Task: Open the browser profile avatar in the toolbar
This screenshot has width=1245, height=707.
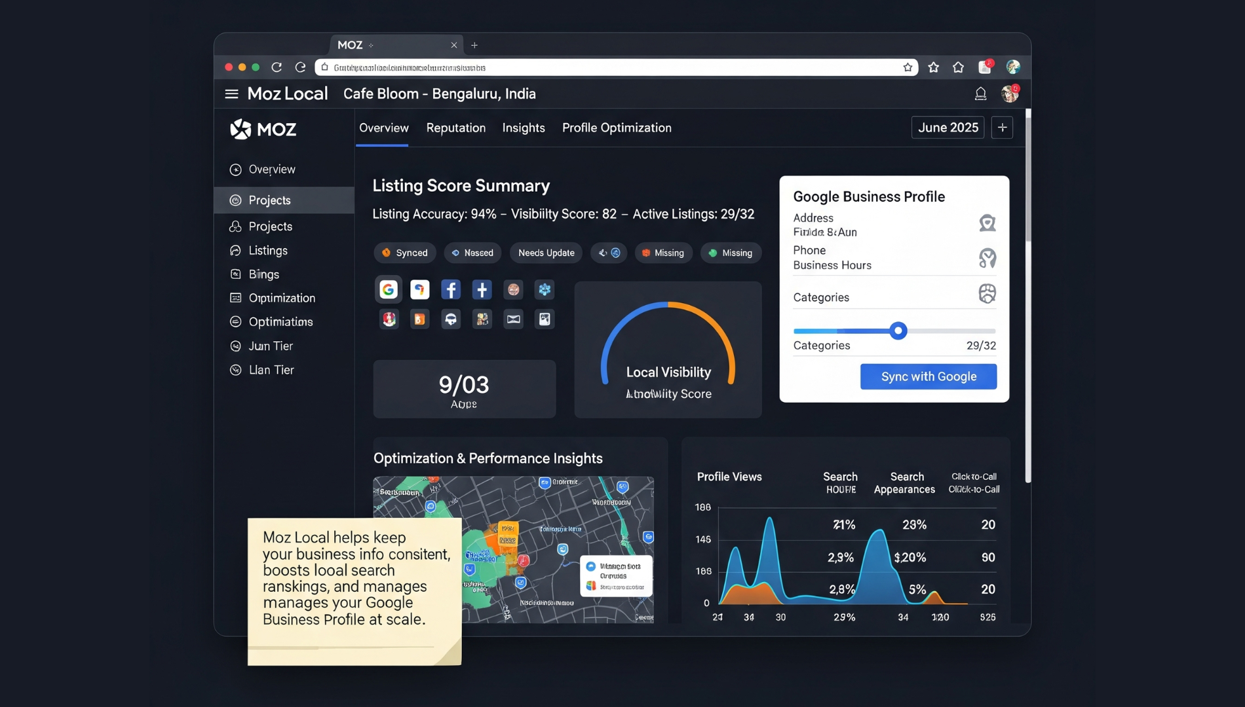Action: (x=1013, y=67)
